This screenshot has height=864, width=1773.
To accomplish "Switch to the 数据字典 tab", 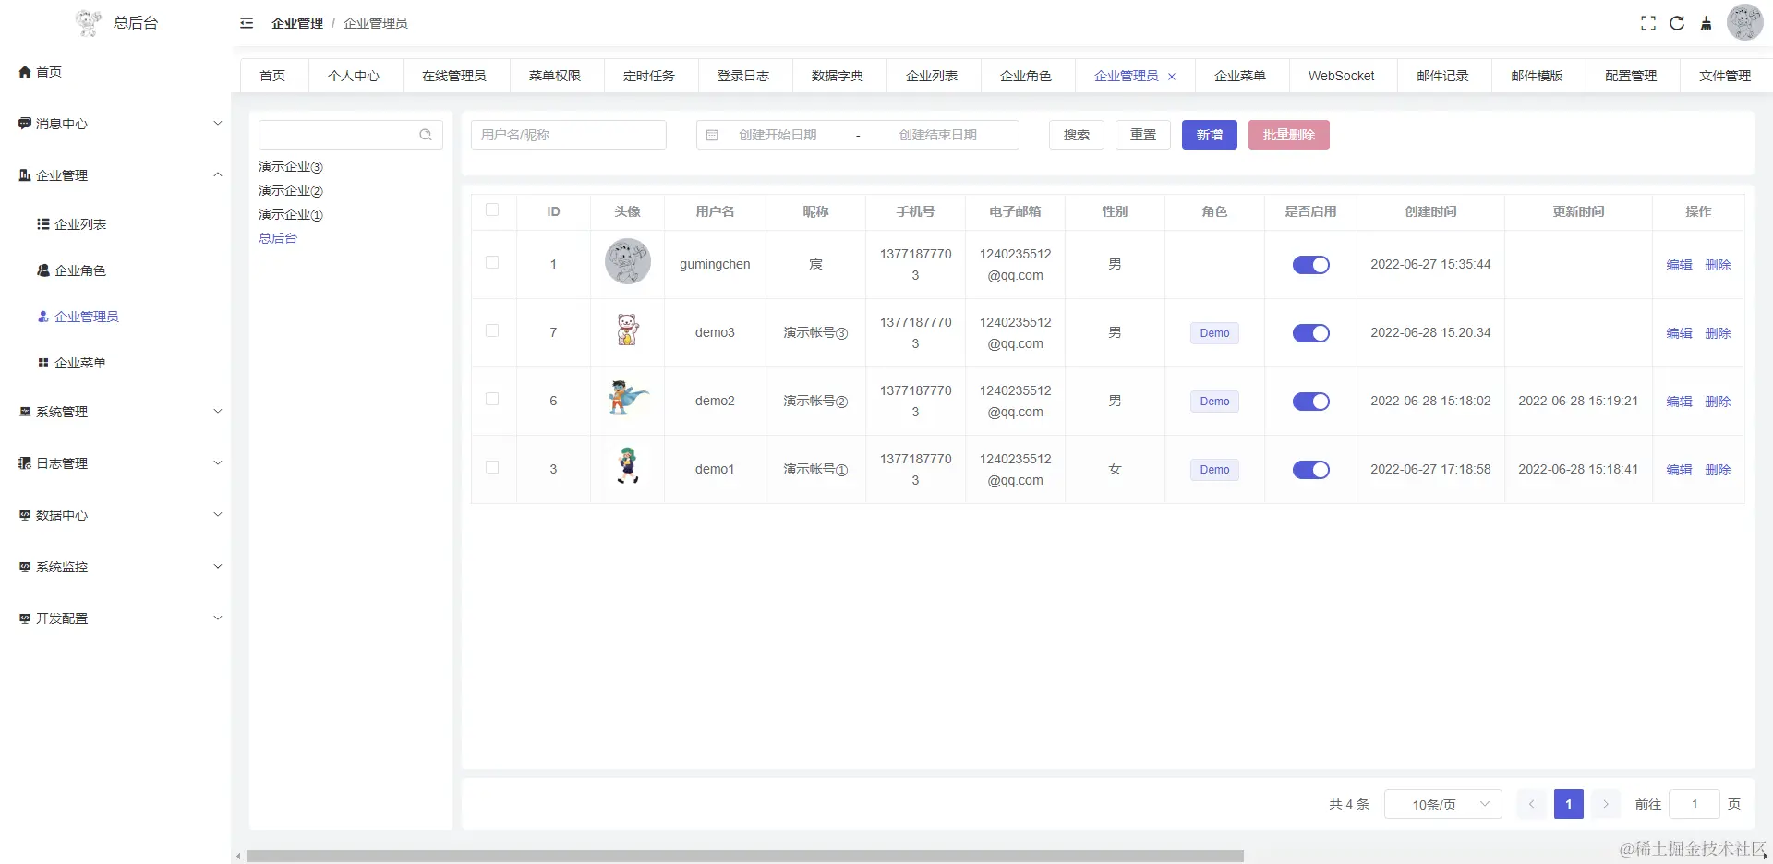I will click(x=838, y=76).
